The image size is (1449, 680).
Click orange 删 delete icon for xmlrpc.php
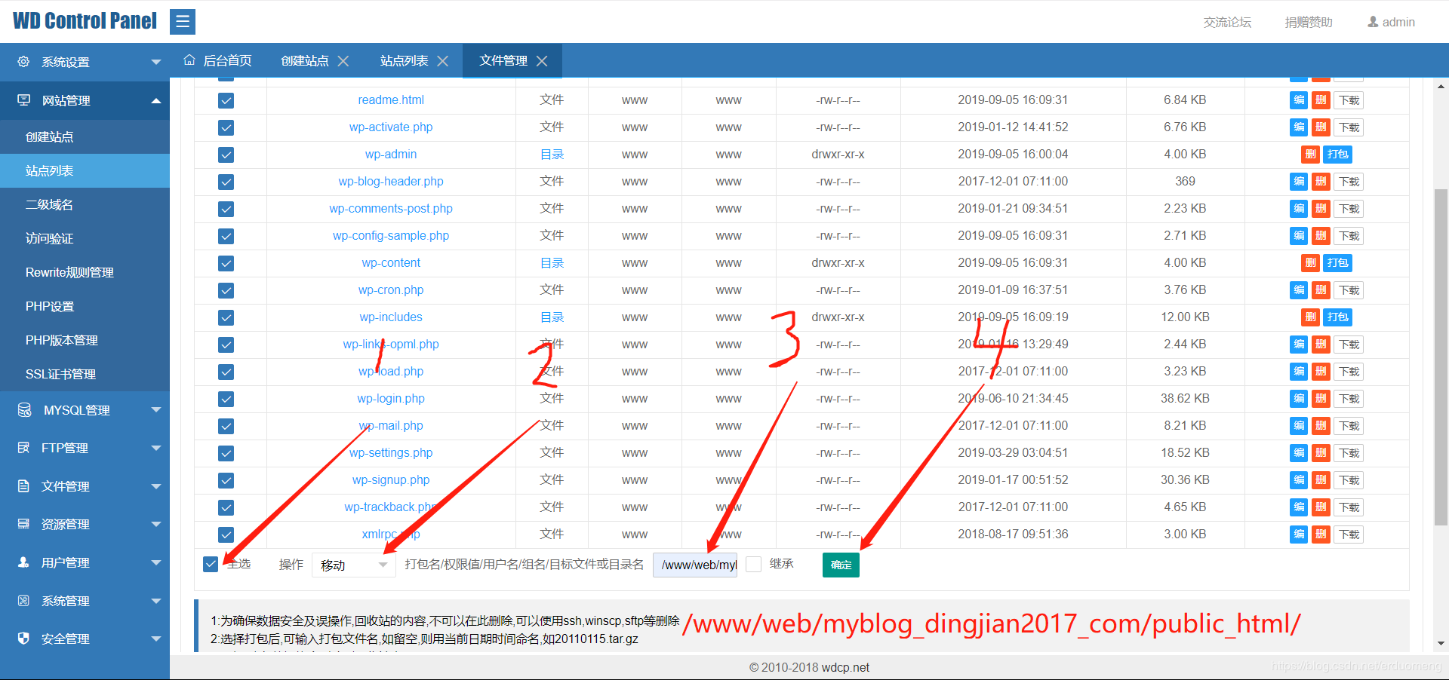tap(1321, 535)
